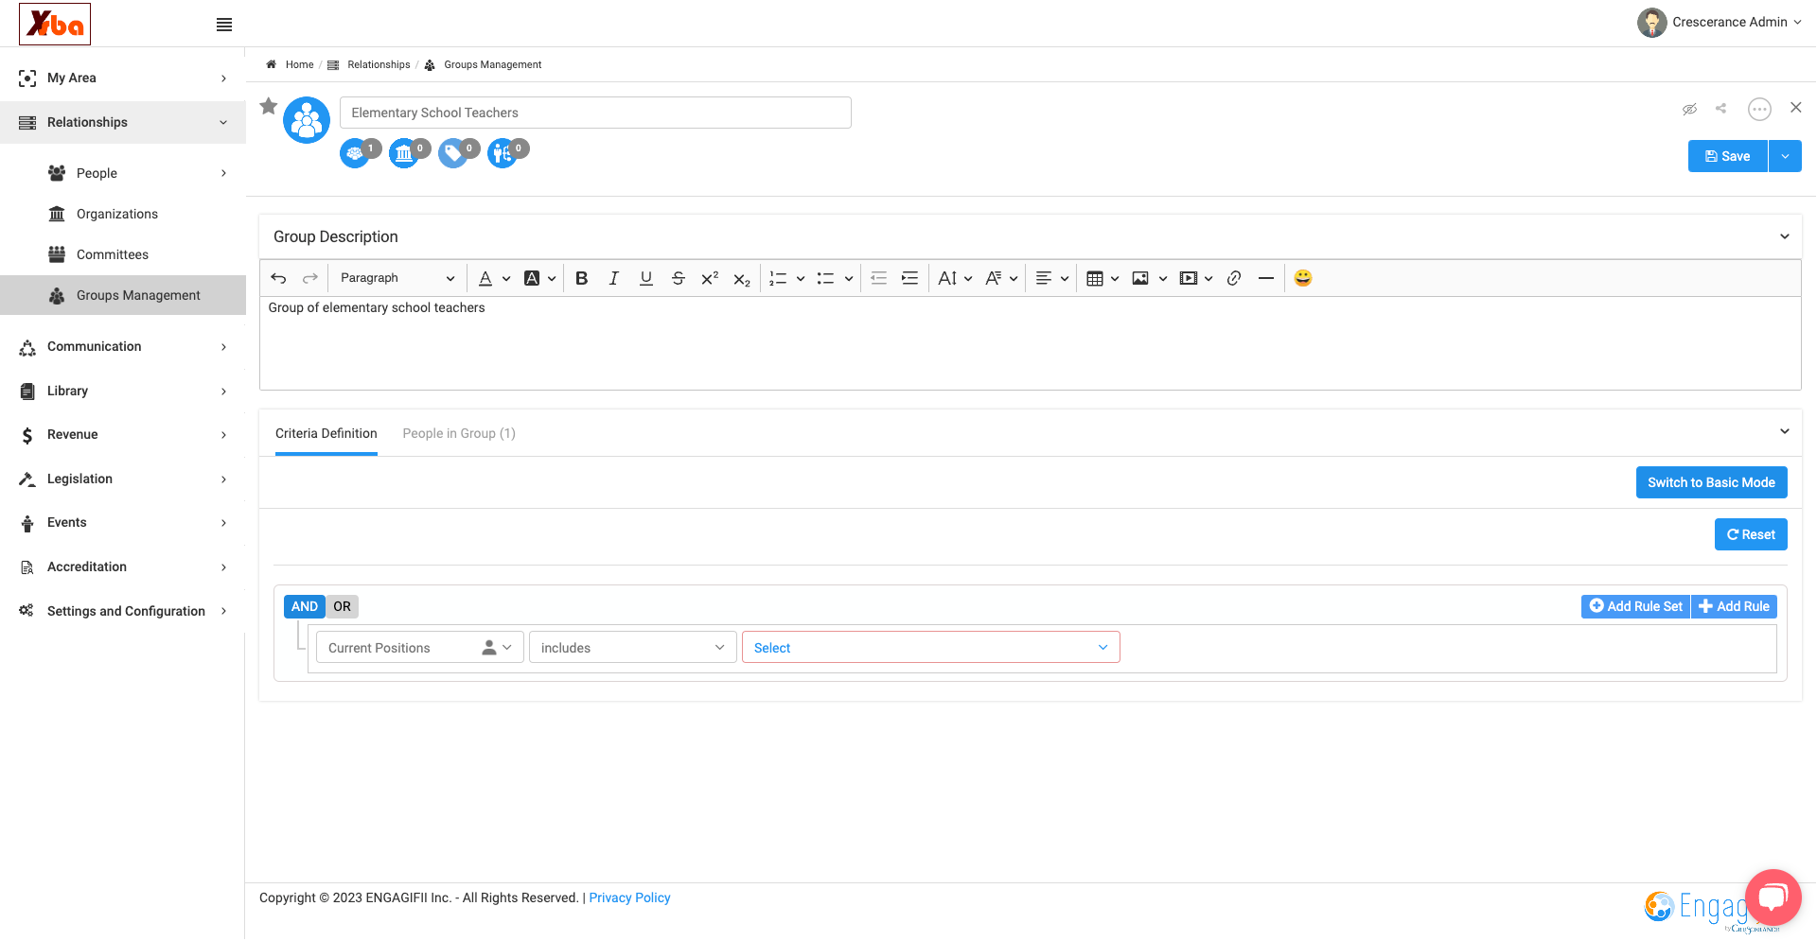Click the hamburger menu icon
Viewport: 1817px width, 941px height.
pos(224,25)
